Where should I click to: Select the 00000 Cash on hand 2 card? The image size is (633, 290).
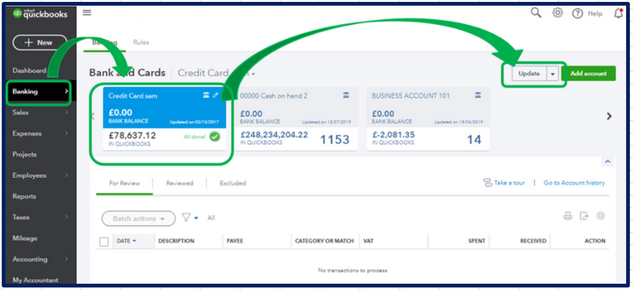tap(296, 119)
